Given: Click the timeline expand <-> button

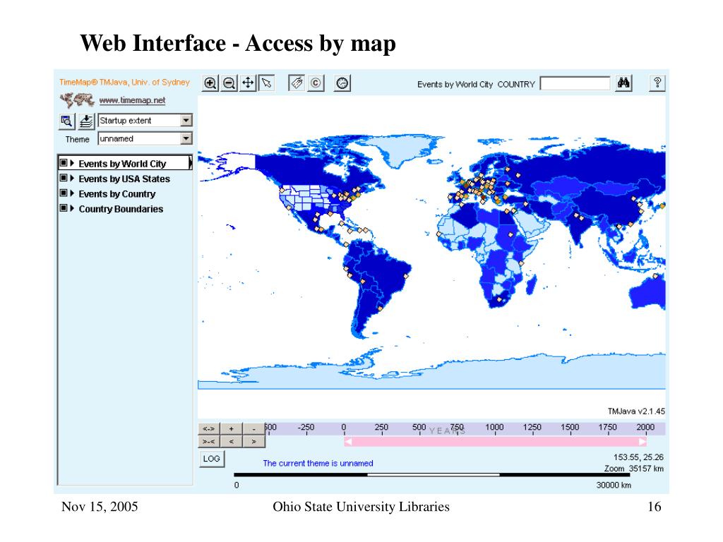Looking at the screenshot, I should tap(209, 429).
